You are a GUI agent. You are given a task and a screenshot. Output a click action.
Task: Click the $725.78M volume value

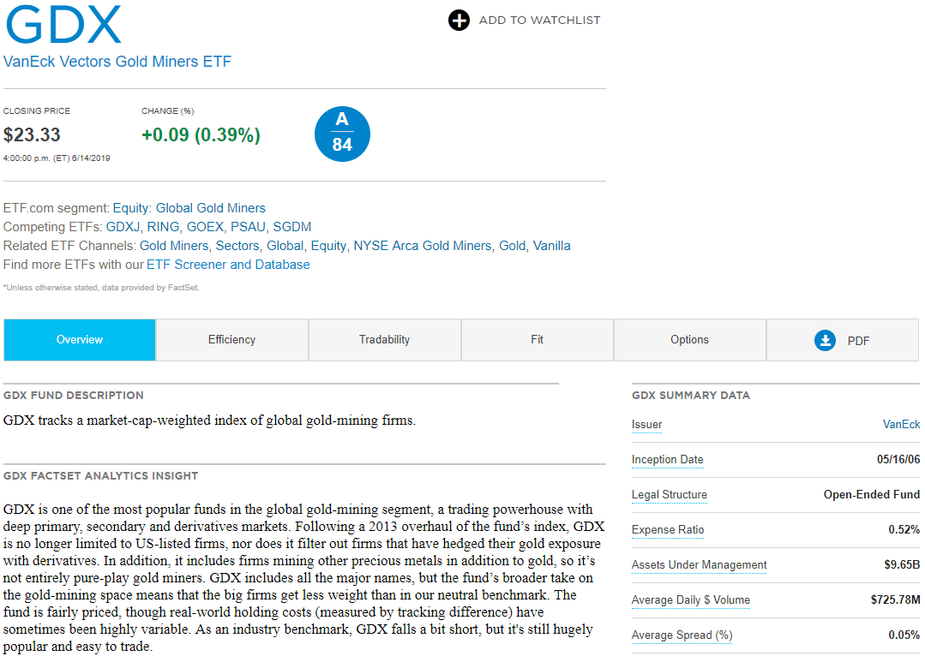pos(895,600)
